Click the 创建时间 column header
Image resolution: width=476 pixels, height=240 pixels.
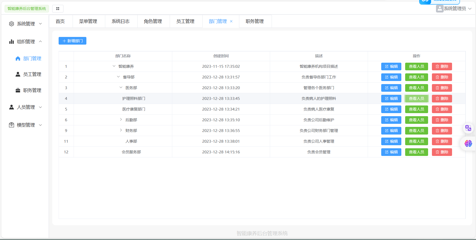(x=221, y=56)
